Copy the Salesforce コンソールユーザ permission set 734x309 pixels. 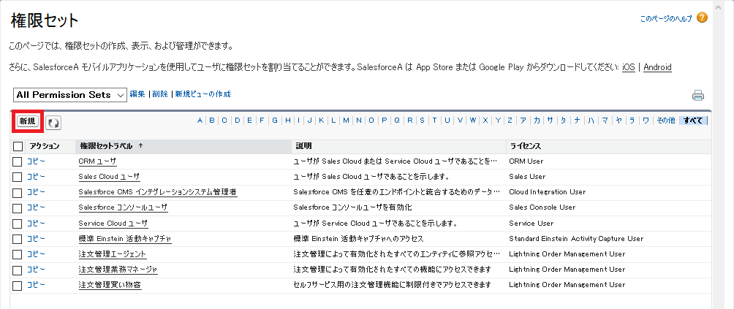coord(36,207)
